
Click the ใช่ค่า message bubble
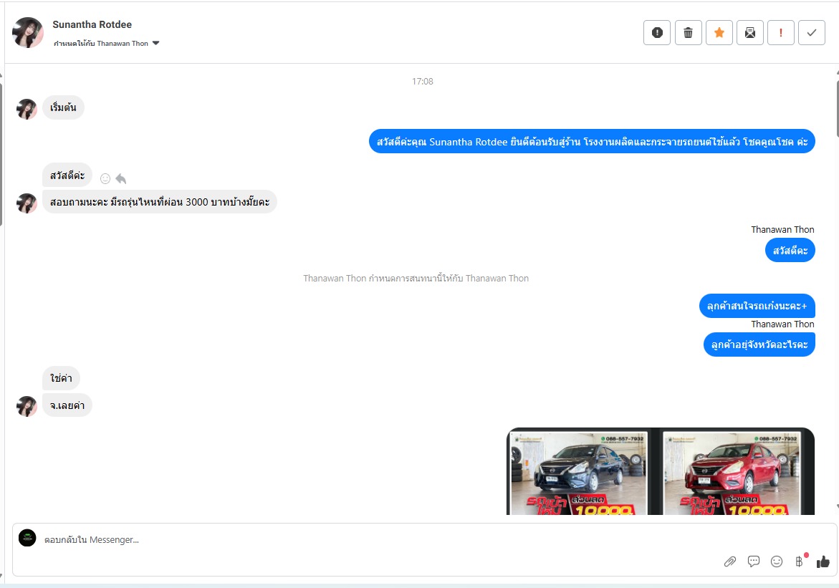click(x=61, y=378)
